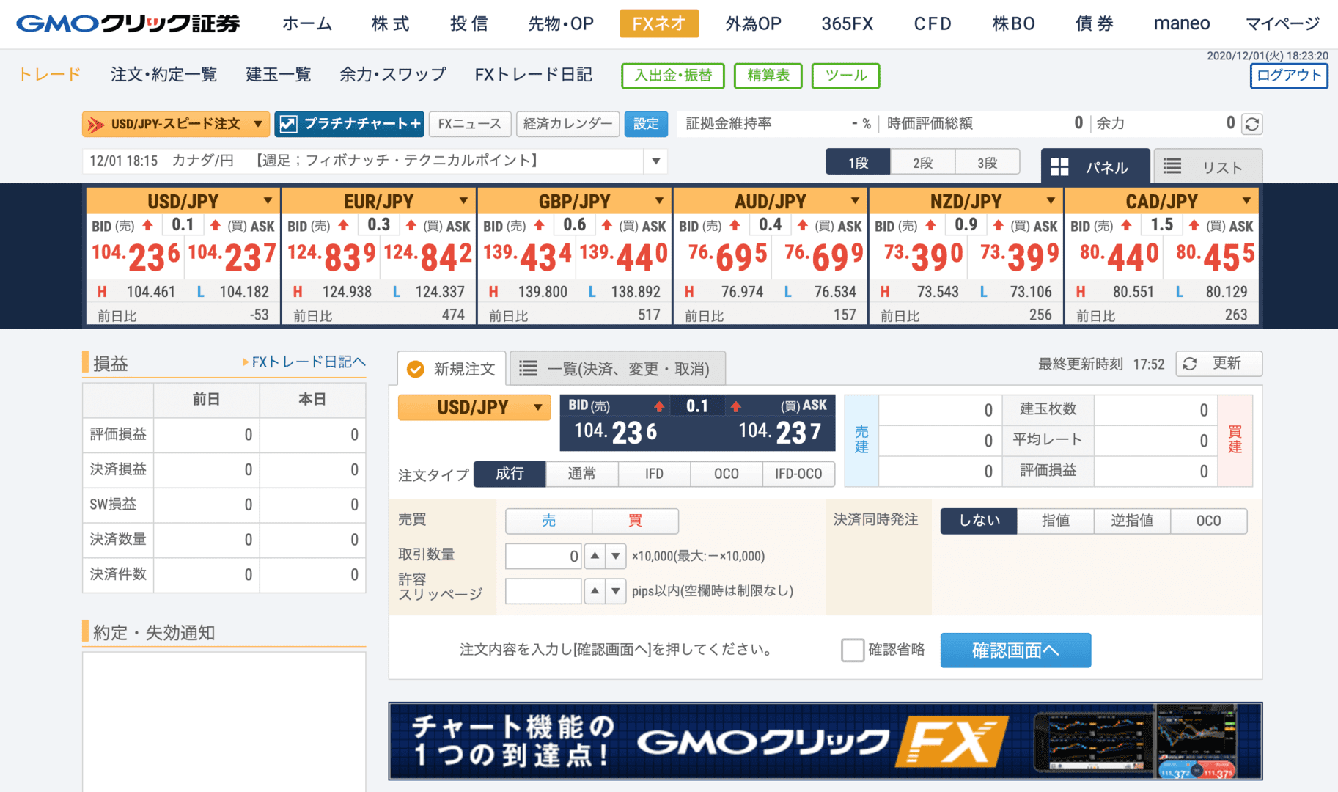Open 建玉一覧 submenu
Screen dimensions: 1338x792
click(279, 75)
